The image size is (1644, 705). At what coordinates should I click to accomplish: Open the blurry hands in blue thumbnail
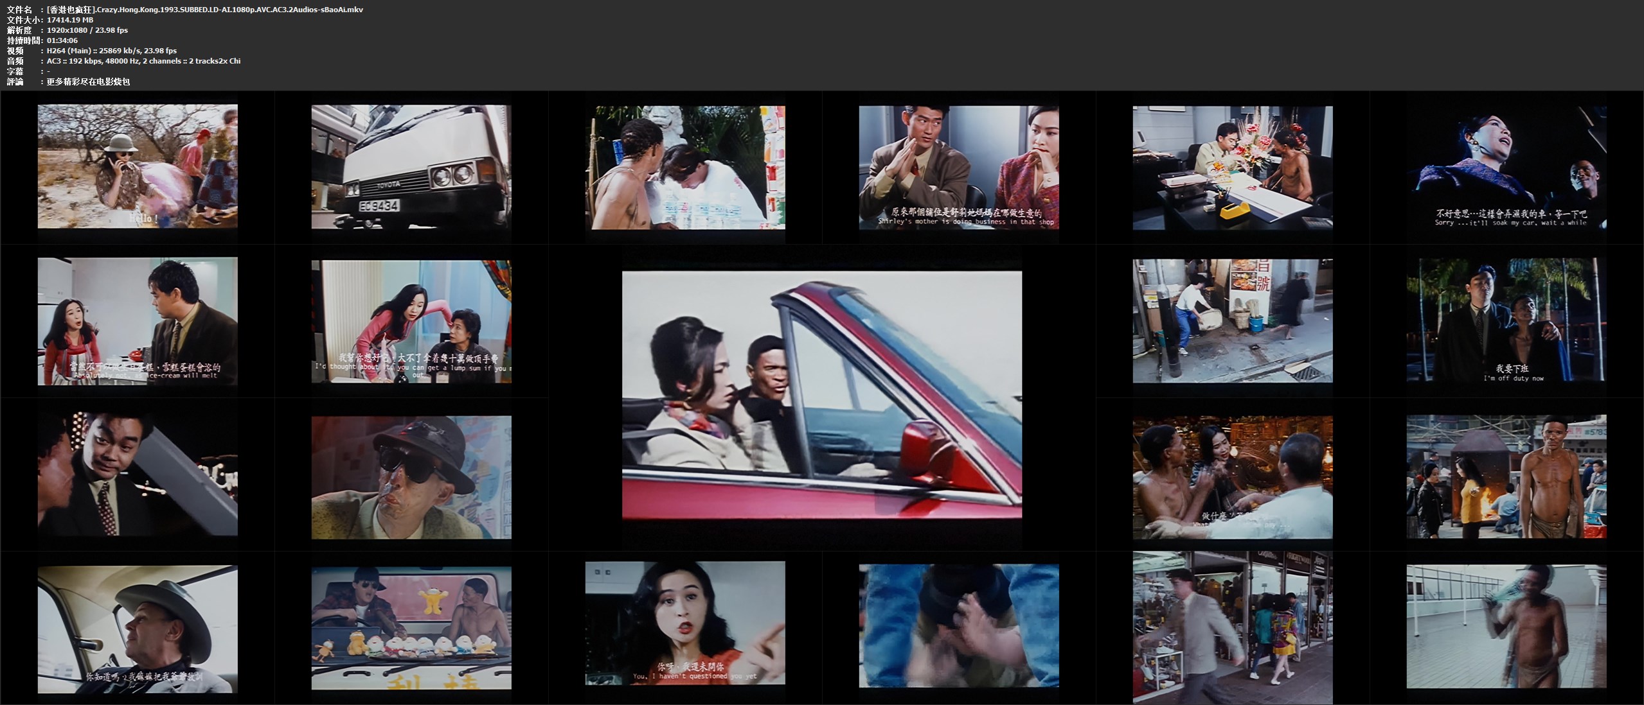(x=959, y=626)
